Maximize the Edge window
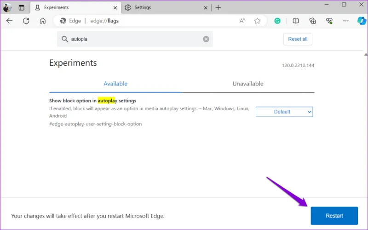 click(x=344, y=5)
